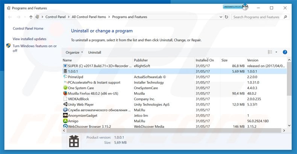Click the horizontal scrollbar right arrow

click(x=284, y=130)
